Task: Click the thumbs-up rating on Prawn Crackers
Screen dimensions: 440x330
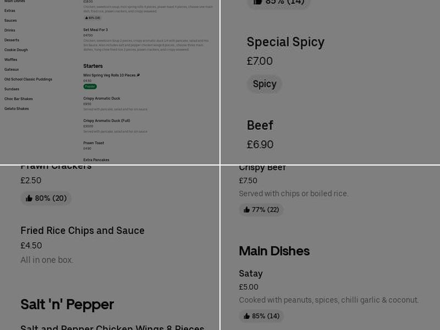Action: (46, 198)
